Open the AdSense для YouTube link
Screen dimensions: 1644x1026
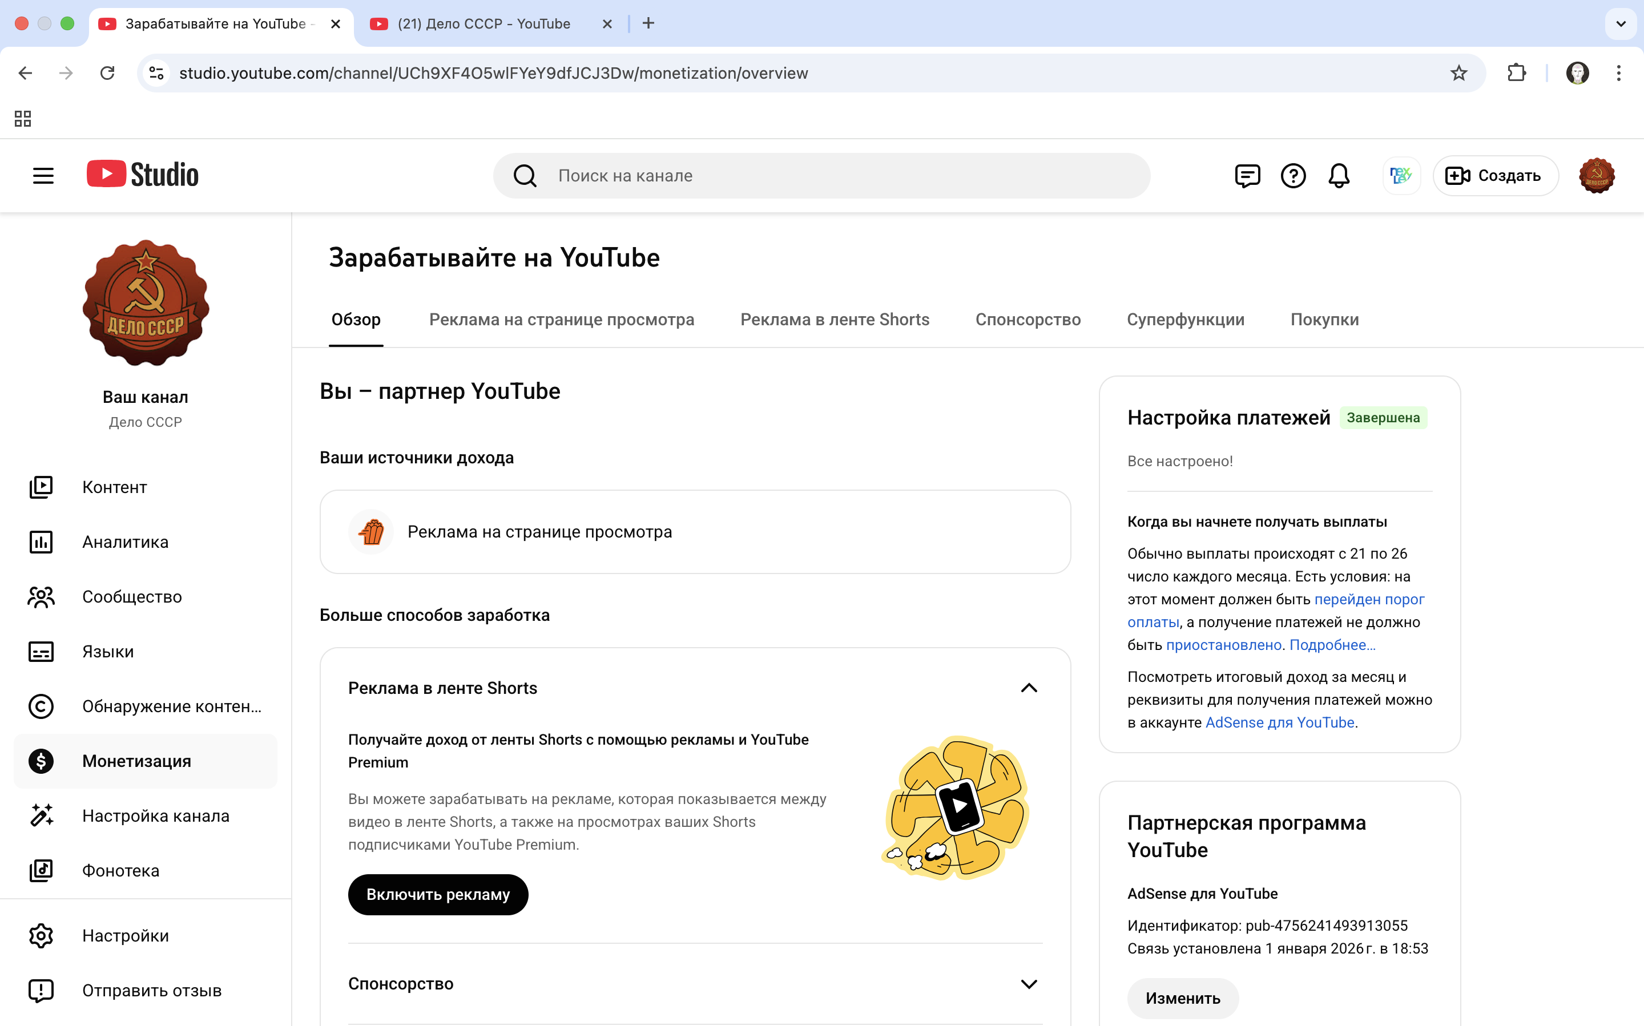click(x=1279, y=722)
